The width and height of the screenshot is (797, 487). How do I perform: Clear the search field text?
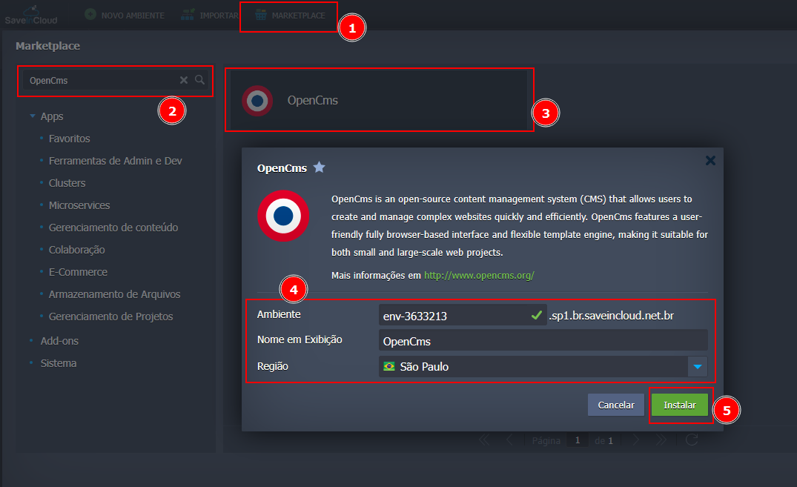(x=184, y=80)
